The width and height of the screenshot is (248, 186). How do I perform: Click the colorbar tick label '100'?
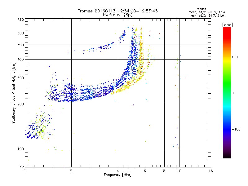click(235, 57)
